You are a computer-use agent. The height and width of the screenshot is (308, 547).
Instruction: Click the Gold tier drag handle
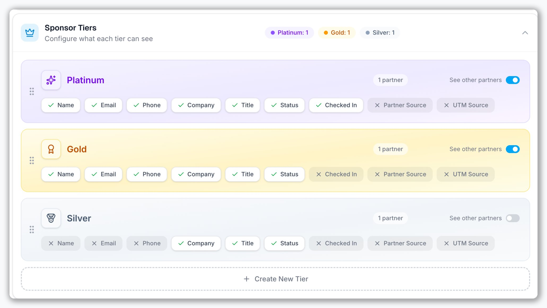point(32,160)
